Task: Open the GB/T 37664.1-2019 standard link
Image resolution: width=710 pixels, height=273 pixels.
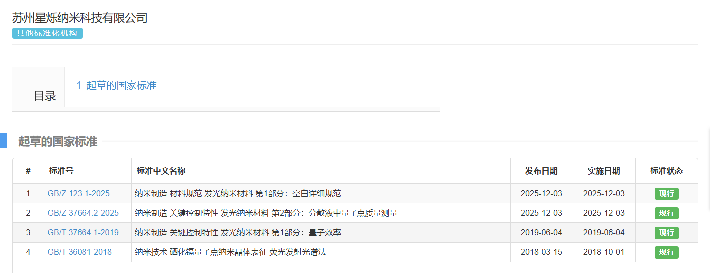Action: click(83, 232)
